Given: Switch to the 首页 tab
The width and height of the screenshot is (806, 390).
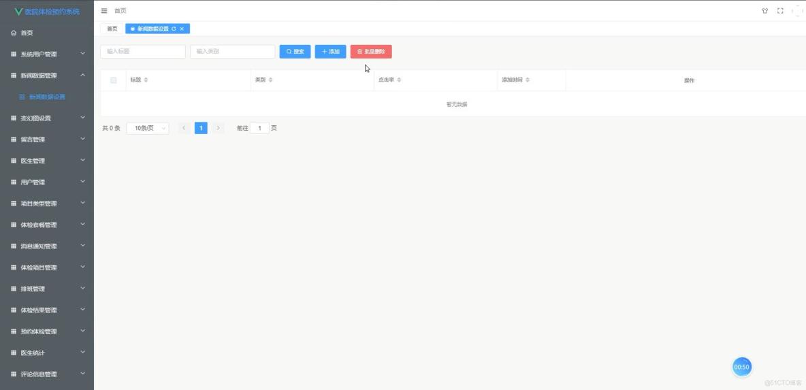Looking at the screenshot, I should tap(112, 29).
